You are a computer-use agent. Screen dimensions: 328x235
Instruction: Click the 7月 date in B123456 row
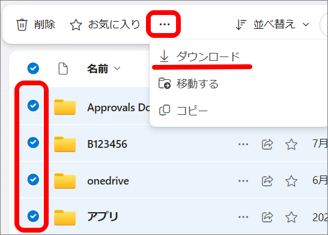(320, 144)
